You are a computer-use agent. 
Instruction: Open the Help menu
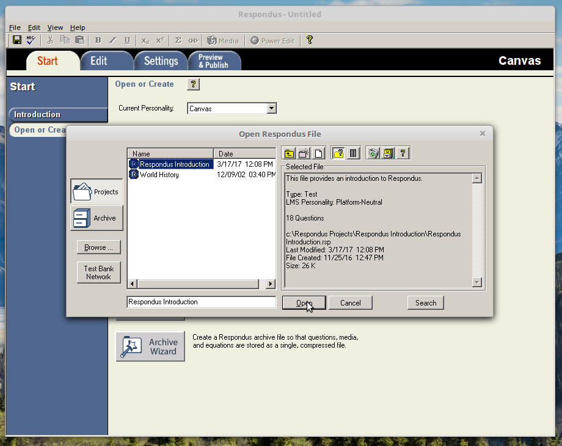point(78,27)
